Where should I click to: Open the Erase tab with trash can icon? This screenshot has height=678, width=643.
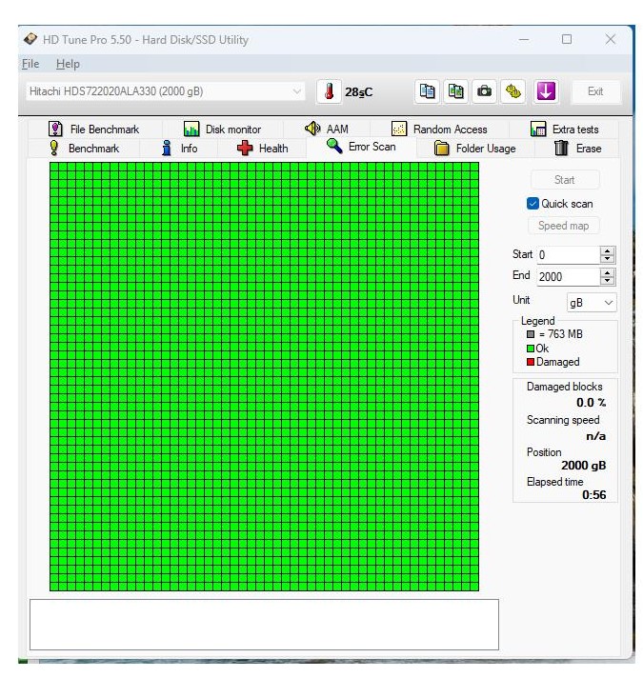tap(578, 149)
